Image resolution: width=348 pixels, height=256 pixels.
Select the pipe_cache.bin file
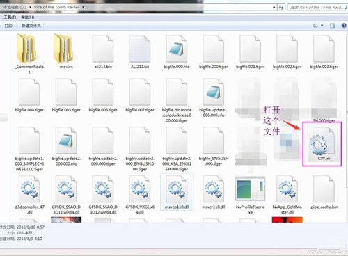tap(324, 193)
